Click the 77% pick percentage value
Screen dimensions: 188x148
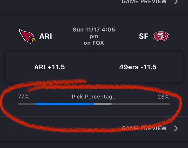tap(24, 97)
